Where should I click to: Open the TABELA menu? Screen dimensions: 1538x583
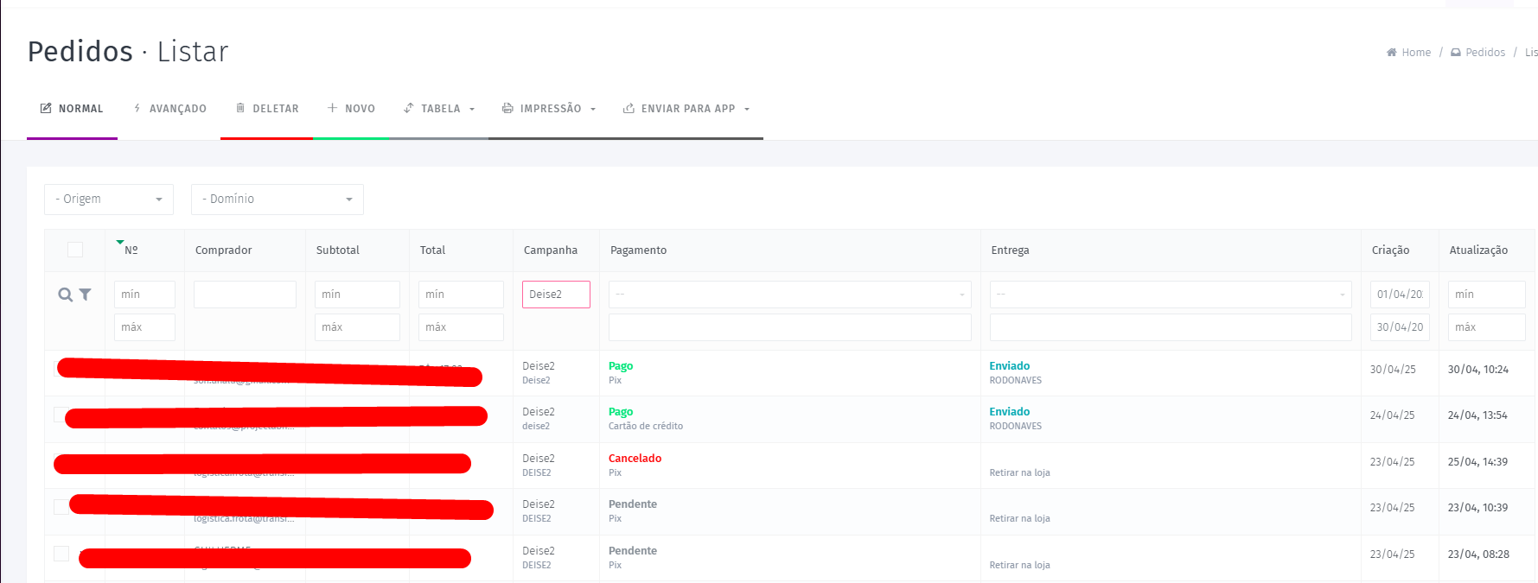click(439, 109)
